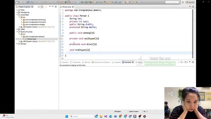Click the 16 : 1 cursor position
Image resolution: width=211 pixels, height=119 pixels.
[145, 112]
